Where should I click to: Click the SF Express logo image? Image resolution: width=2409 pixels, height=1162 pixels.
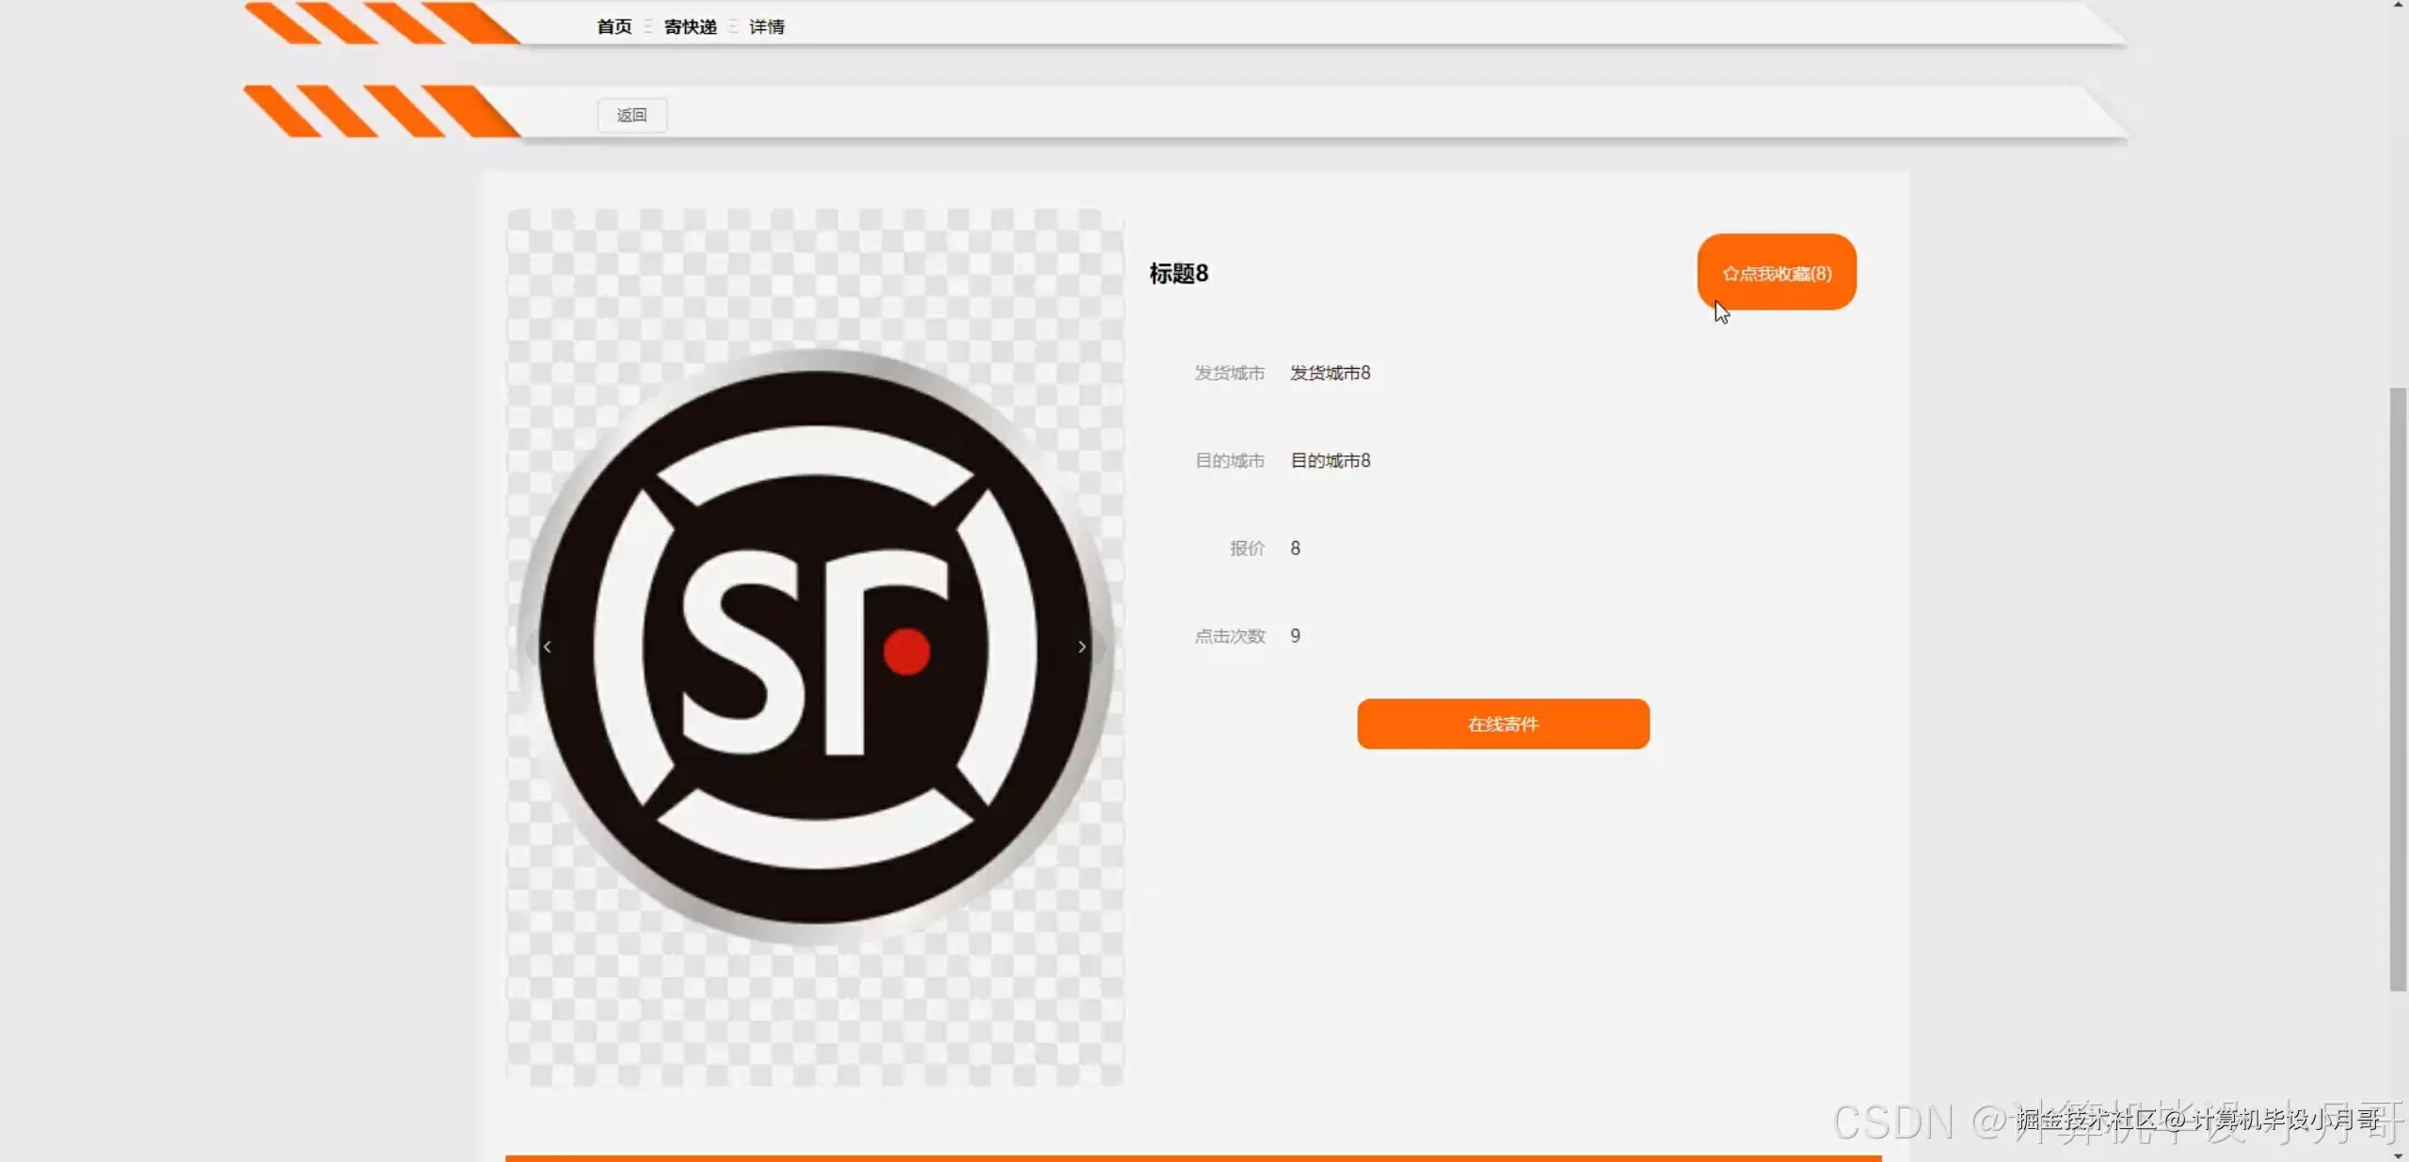[815, 647]
